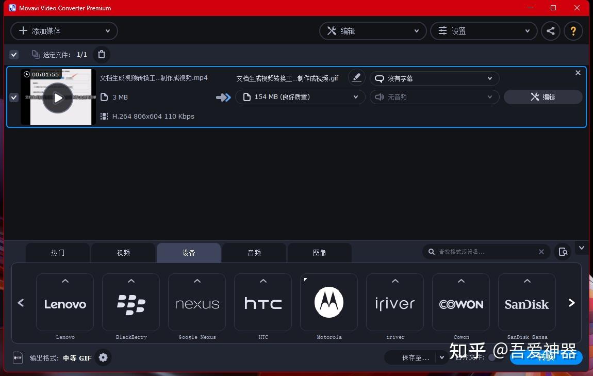Expand the Lenovo presets chevron
The height and width of the screenshot is (376, 593).
(65, 281)
